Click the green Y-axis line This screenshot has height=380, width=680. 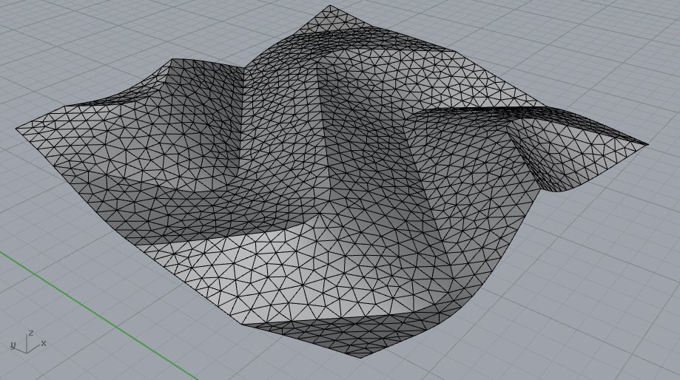99,315
